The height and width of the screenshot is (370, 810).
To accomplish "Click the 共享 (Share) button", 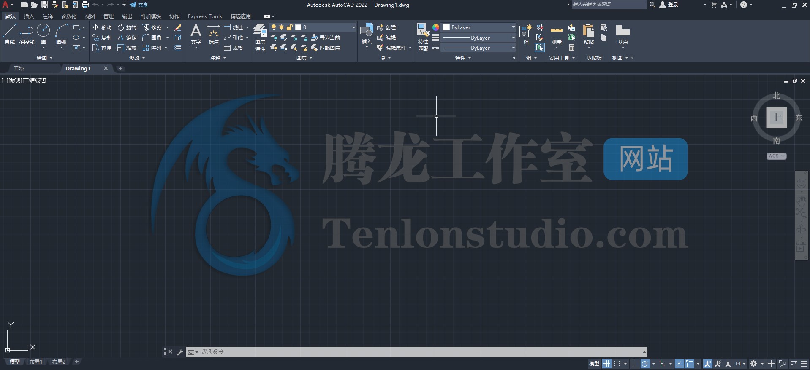I will (x=139, y=5).
